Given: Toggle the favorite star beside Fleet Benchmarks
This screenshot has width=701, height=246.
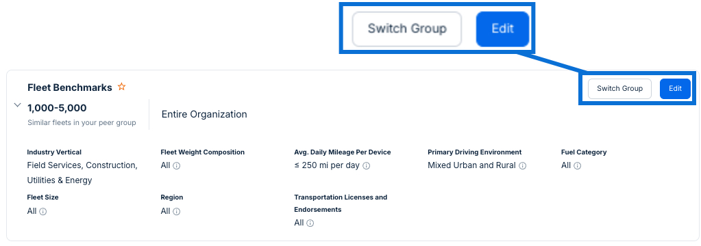Looking at the screenshot, I should [x=121, y=87].
